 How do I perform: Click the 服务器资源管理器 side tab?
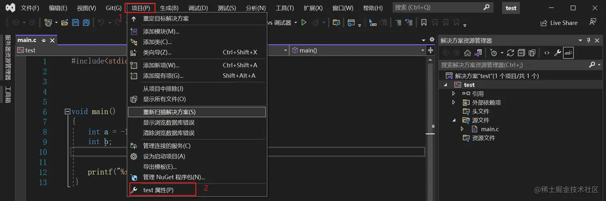click(x=8, y=57)
